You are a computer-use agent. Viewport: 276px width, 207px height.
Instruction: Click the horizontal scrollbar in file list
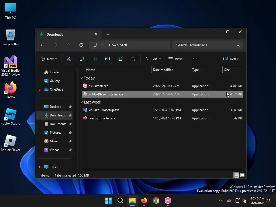point(162,170)
